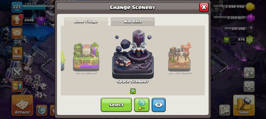Open the settings gears icon
Image resolution: width=266 pixels, height=119 pixels.
click(x=249, y=86)
